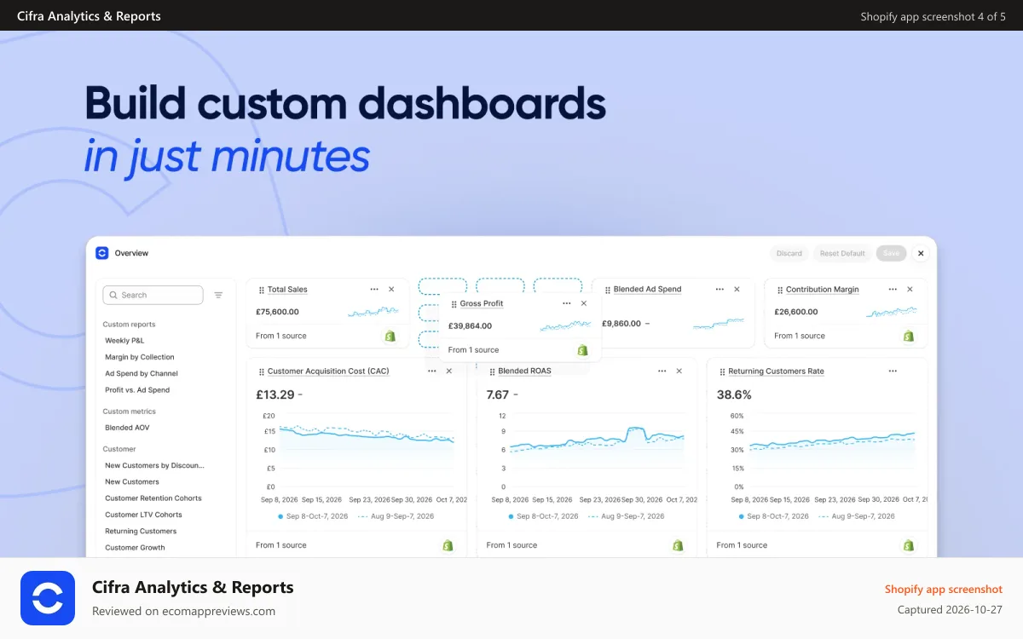This screenshot has height=639, width=1023.
Task: Grab the drag handle on Contribution Margin card
Action: pos(779,290)
